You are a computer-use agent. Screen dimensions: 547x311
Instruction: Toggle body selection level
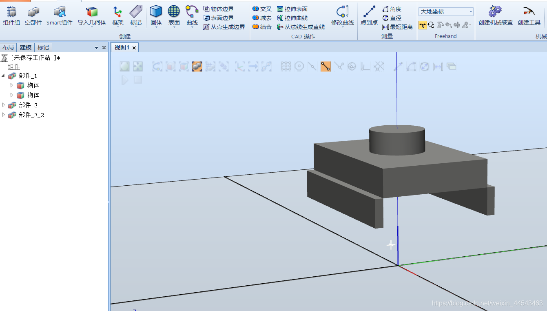pyautogui.click(x=184, y=66)
